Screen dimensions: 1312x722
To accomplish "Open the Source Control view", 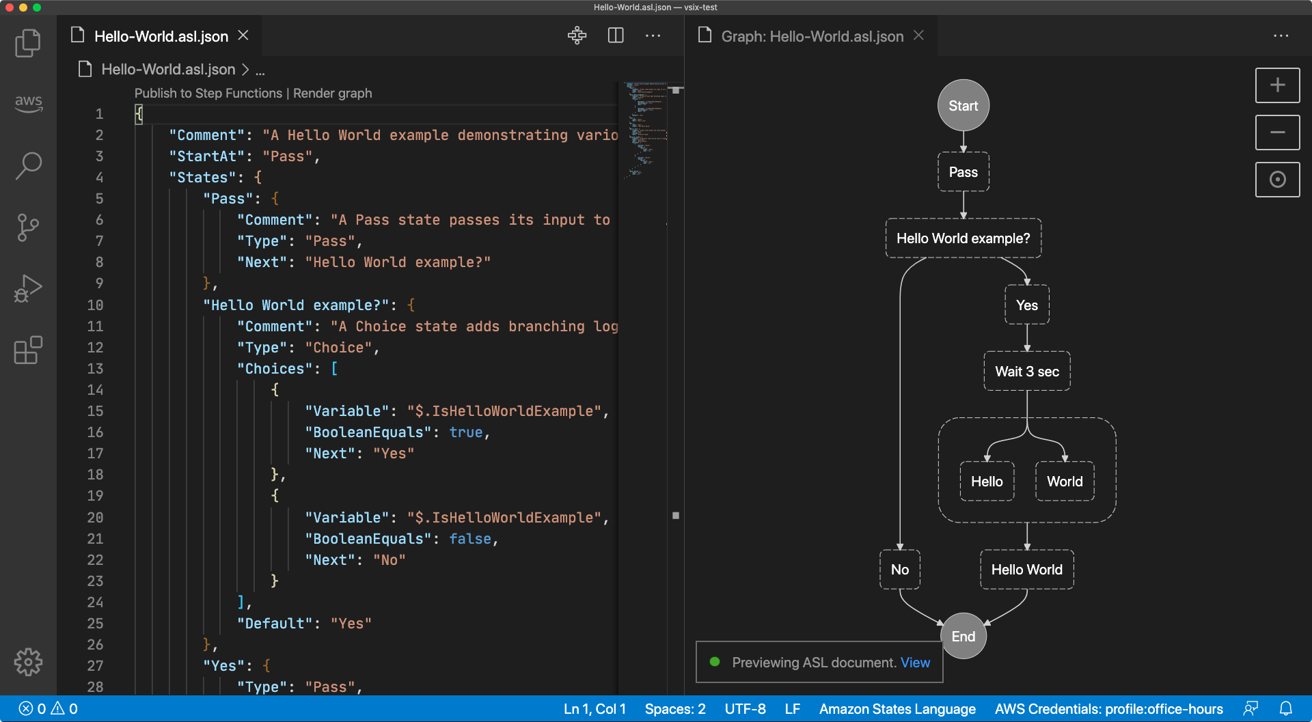I will click(28, 227).
